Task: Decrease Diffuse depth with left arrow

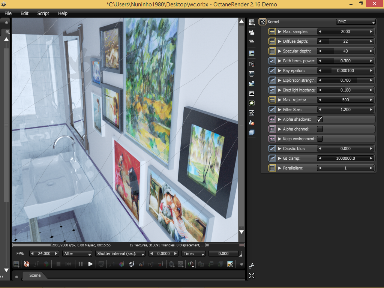Action: (x=320, y=41)
